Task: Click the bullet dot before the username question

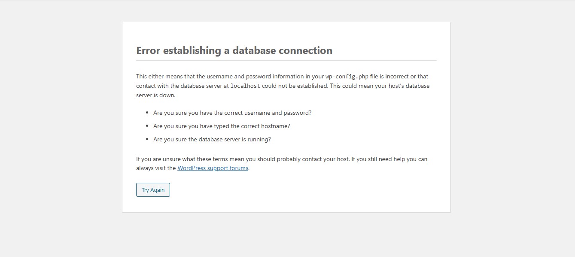Action: pyautogui.click(x=147, y=113)
